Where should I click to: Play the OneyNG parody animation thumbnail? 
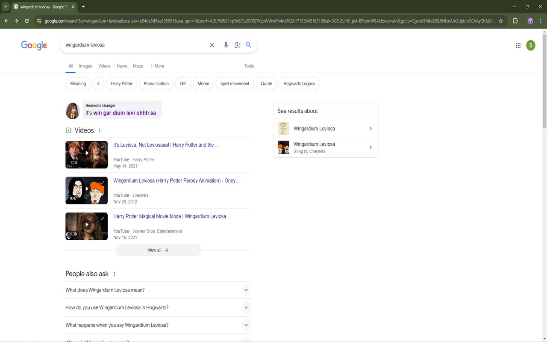86,190
